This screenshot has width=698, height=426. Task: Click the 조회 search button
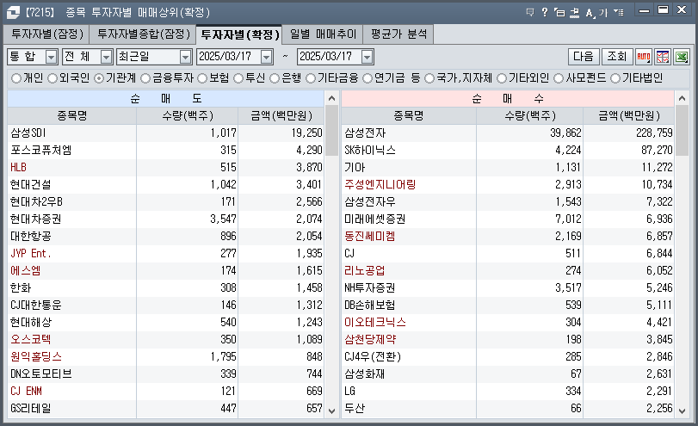tap(617, 57)
